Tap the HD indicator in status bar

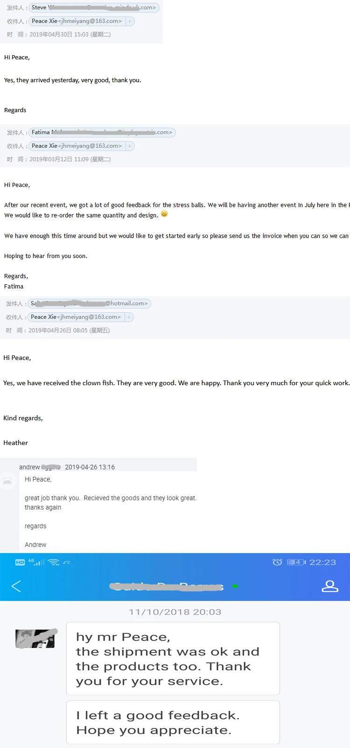(20, 562)
